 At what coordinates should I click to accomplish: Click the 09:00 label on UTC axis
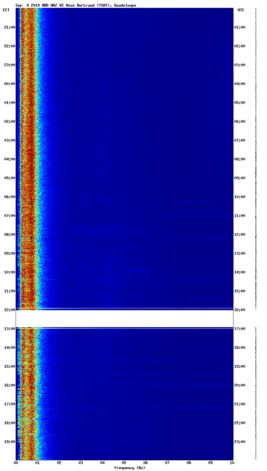click(x=240, y=178)
